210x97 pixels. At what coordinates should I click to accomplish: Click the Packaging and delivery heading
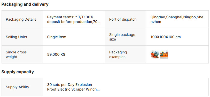click(25, 4)
